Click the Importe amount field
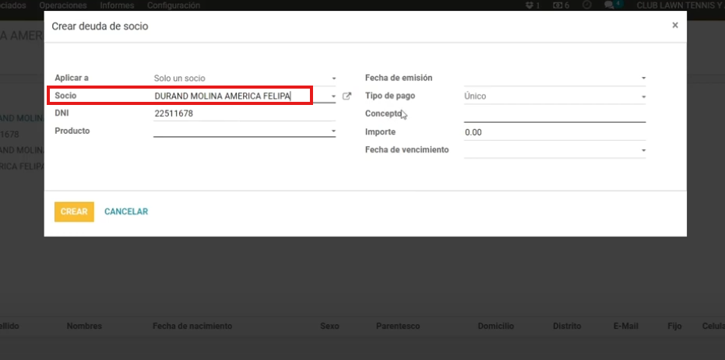725x360 pixels. (554, 132)
